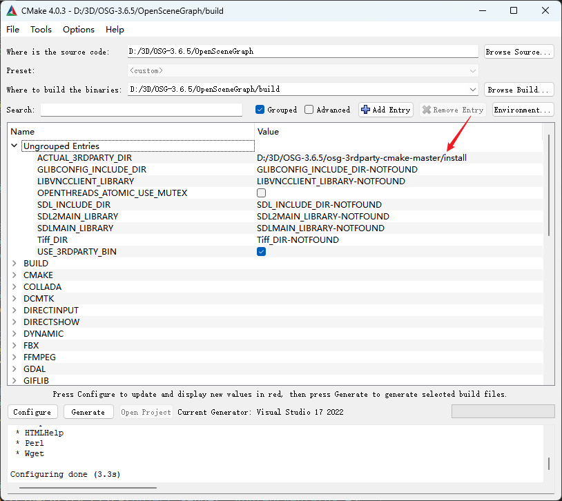
Task: Click the Browse Source button
Action: pyautogui.click(x=519, y=52)
